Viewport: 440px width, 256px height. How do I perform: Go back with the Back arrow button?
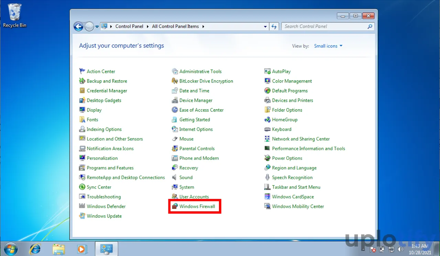78,26
